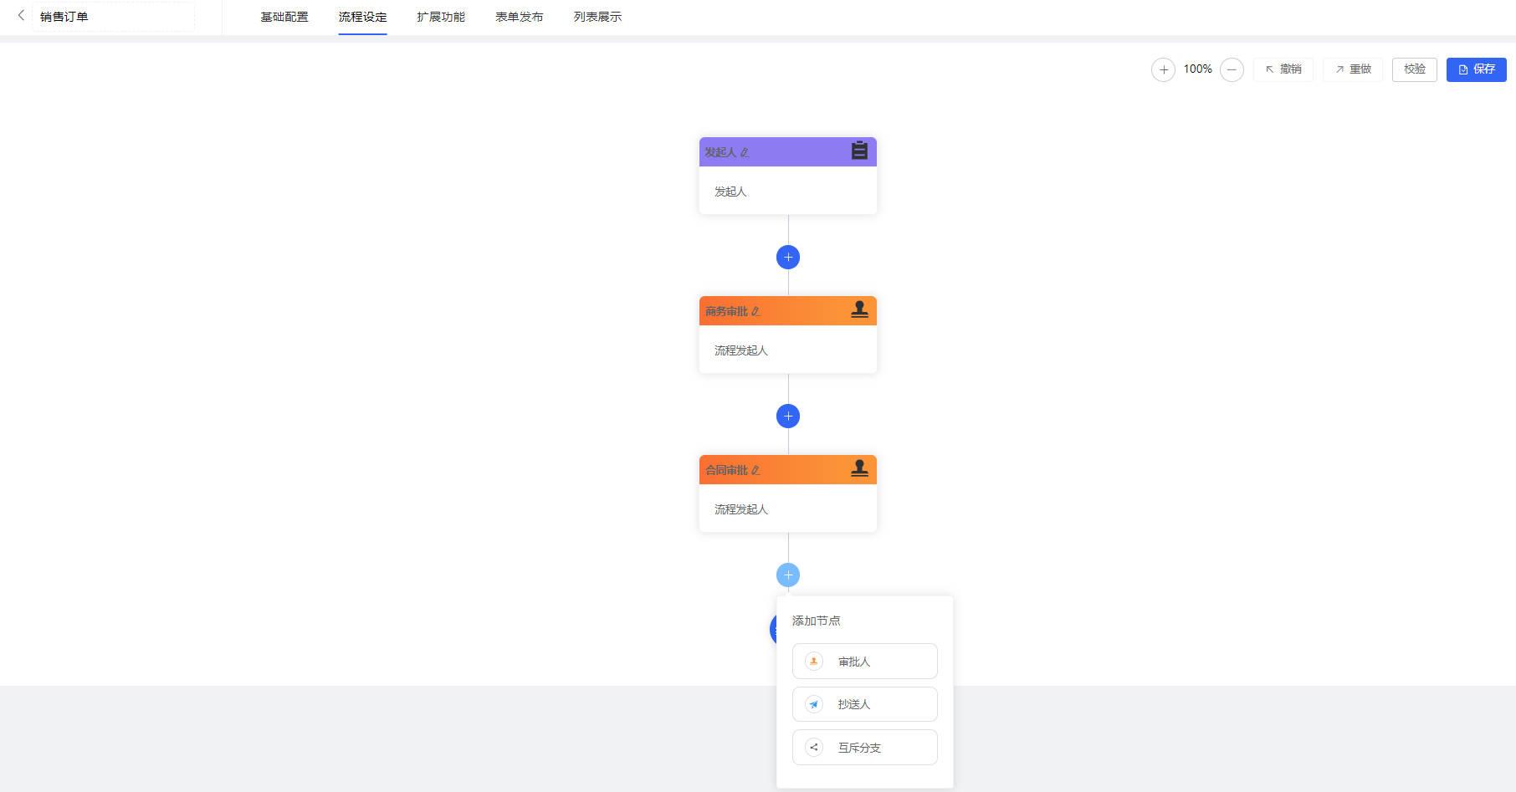Rename 合同审批 via its pencil icon

click(755, 470)
